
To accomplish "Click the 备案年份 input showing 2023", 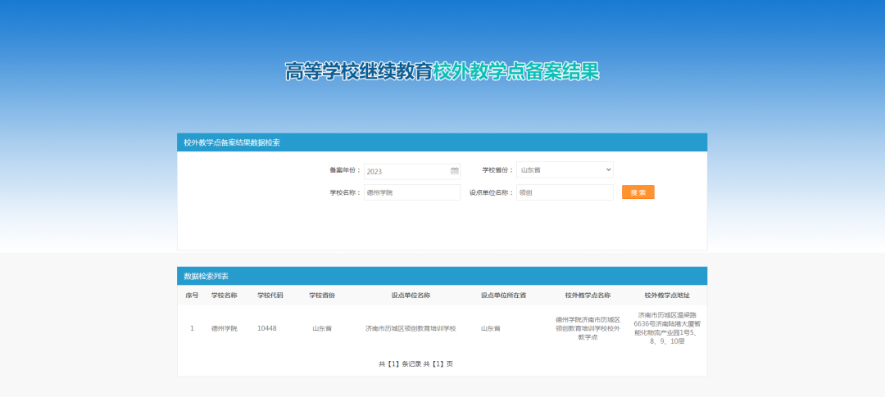I will point(412,171).
